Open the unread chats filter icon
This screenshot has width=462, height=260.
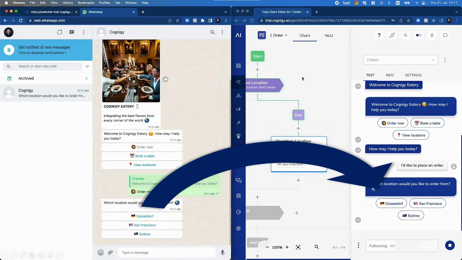click(x=87, y=66)
